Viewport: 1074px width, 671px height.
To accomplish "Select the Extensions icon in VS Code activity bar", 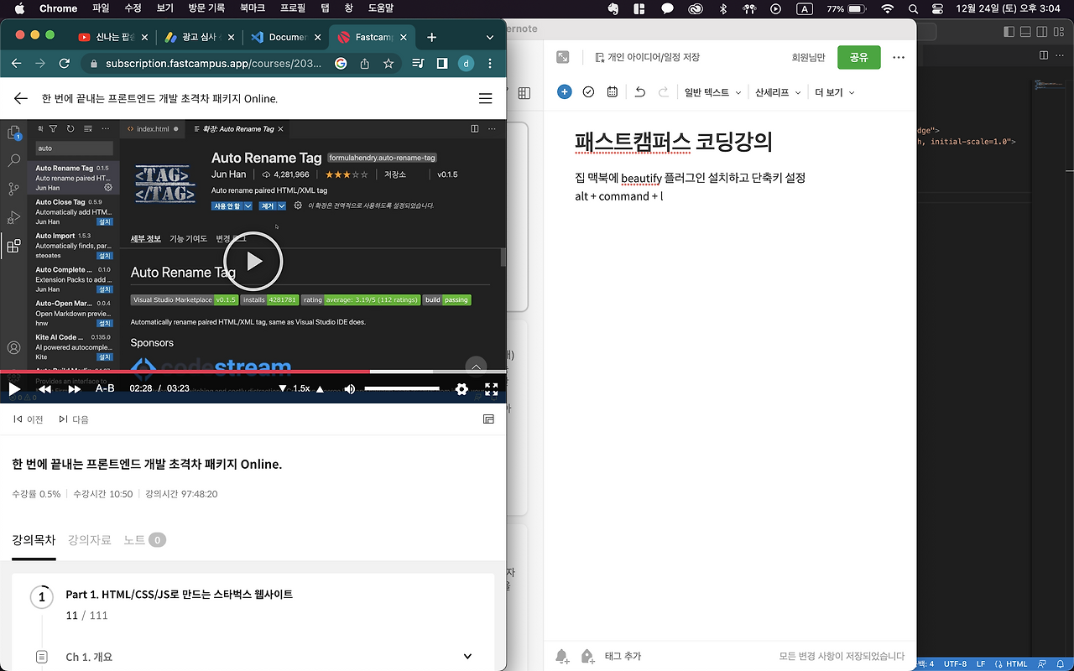I will tap(13, 245).
